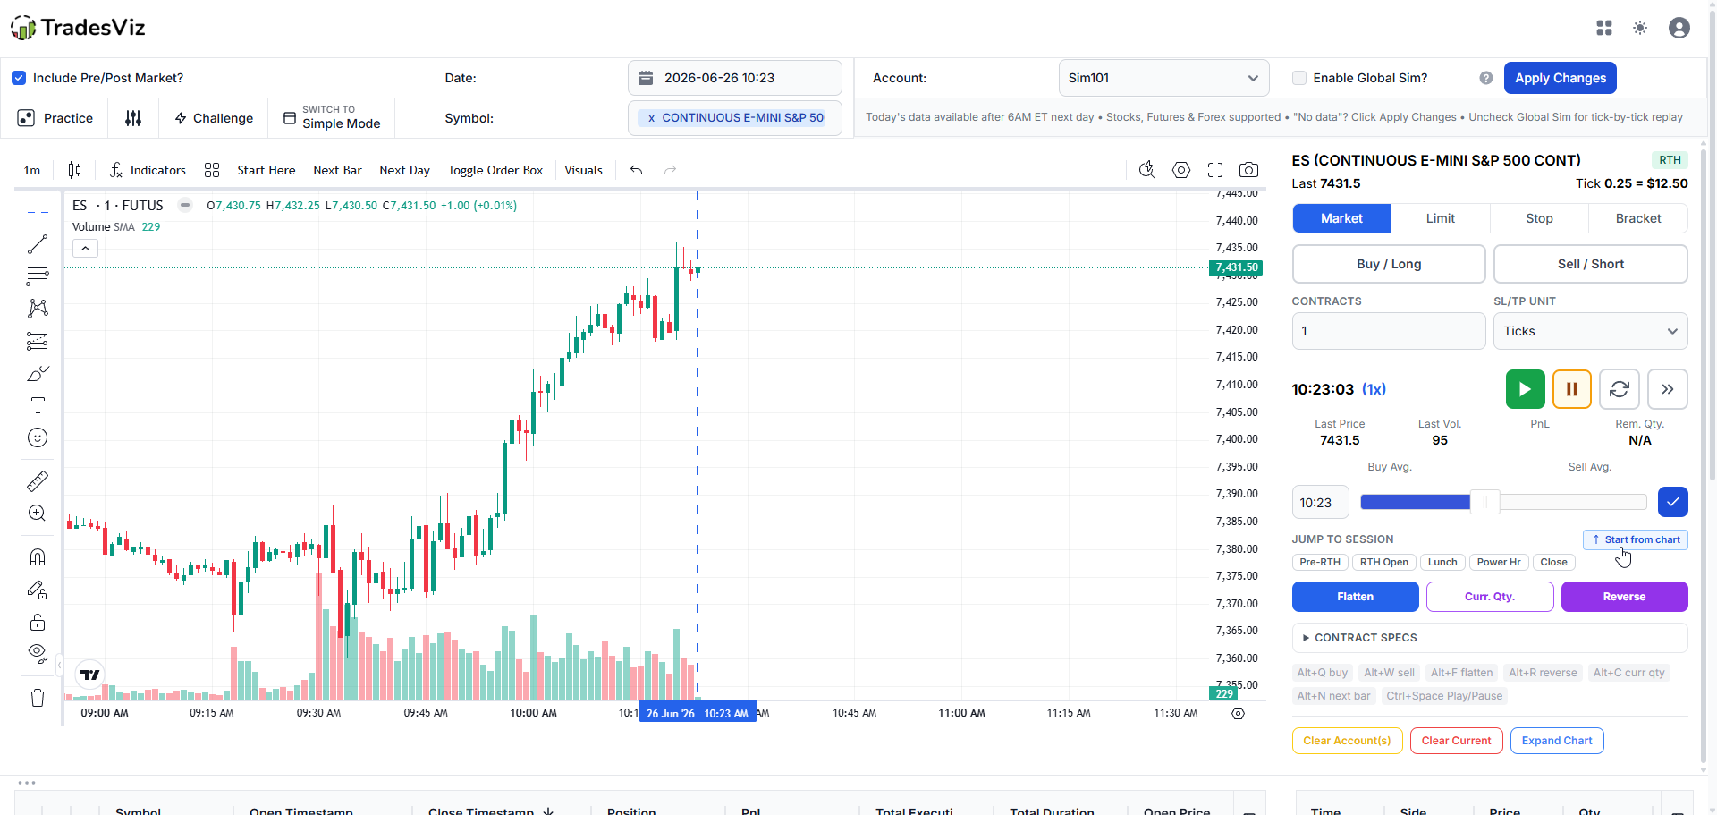Screen dimensions: 1717x815
Task: Enable the Global Sim checkbox
Action: pos(1299,78)
